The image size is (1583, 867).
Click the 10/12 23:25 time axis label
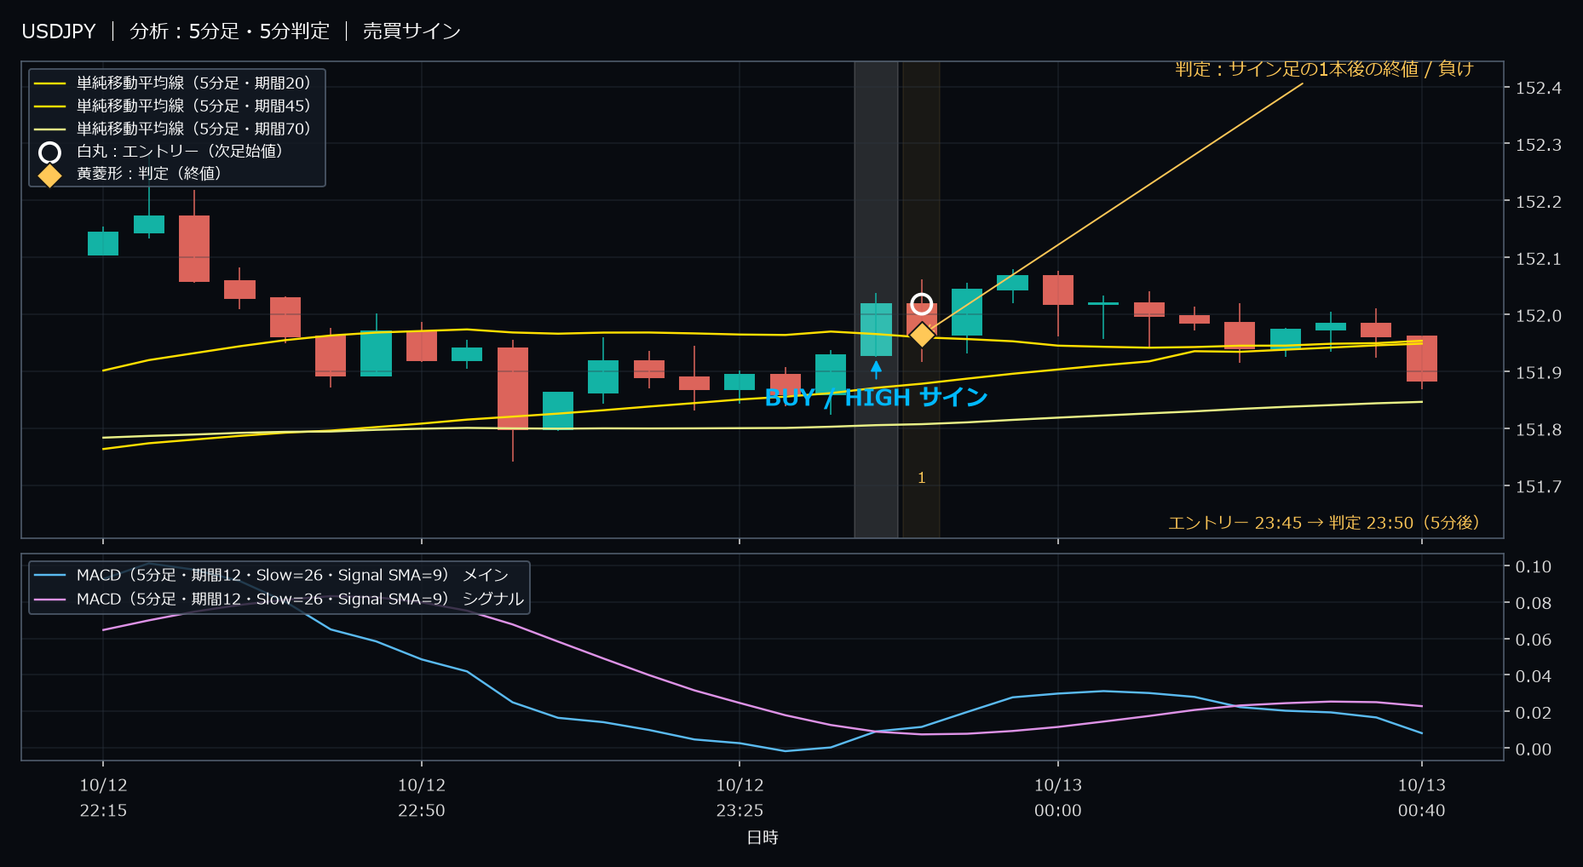[x=740, y=798]
